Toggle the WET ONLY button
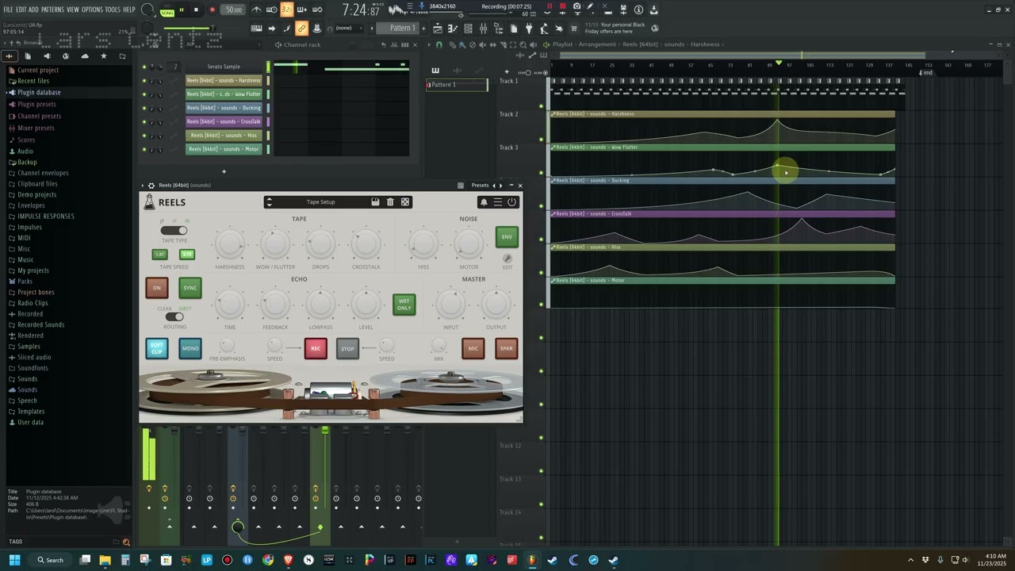This screenshot has height=571, width=1015. point(404,305)
